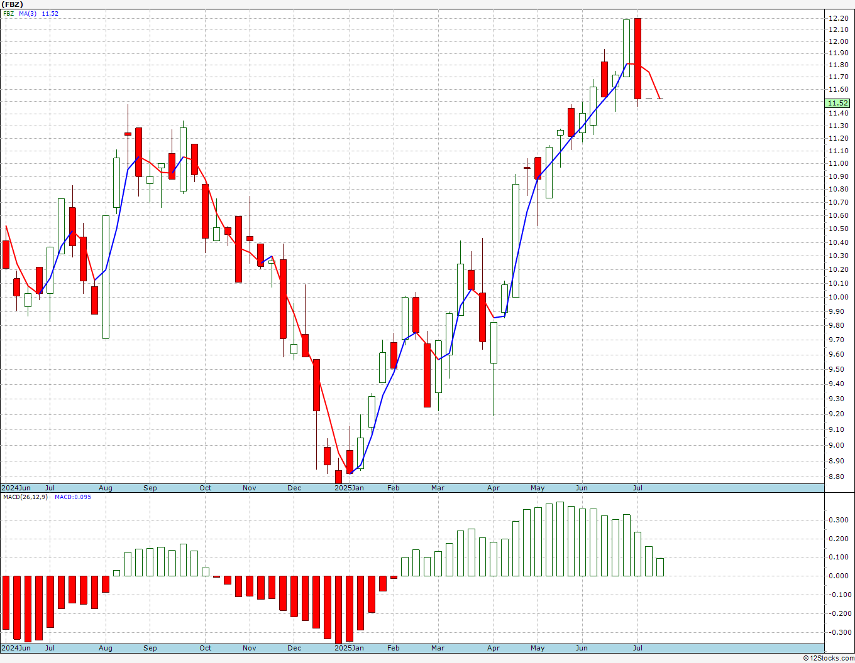The height and width of the screenshot is (663, 855).
Task: Click the MACD:0.095 value label
Action: coord(73,497)
